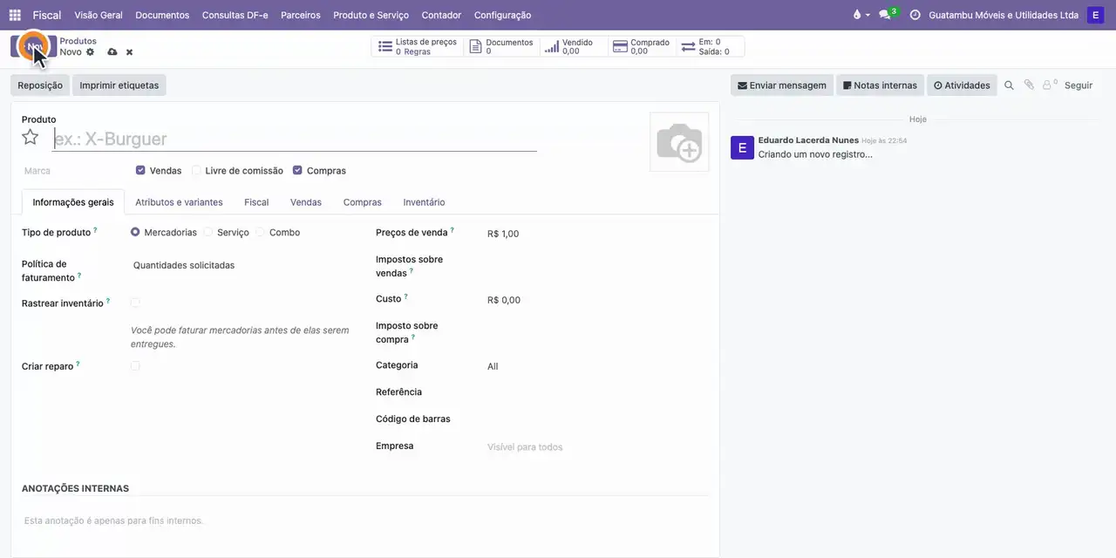
Task: Click the Fiscal app name
Action: 47,15
